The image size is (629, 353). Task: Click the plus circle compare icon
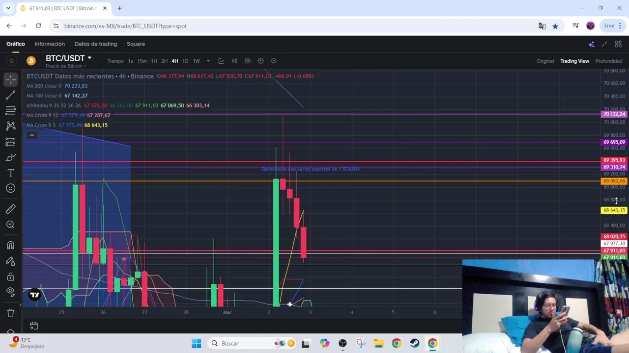[x=260, y=61]
